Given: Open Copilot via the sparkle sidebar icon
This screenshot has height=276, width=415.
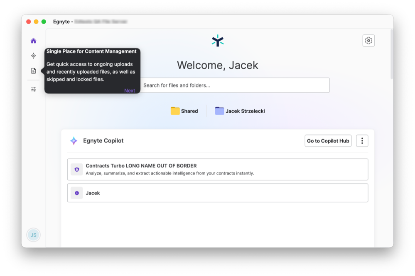Looking at the screenshot, I should (x=33, y=56).
